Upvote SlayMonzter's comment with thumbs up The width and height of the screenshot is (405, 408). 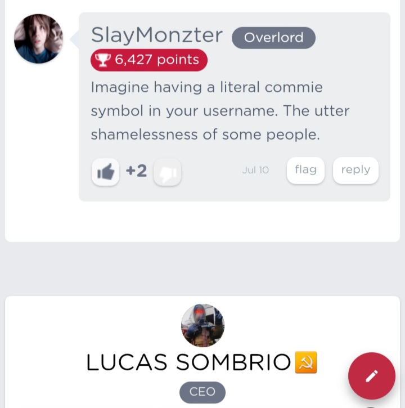[105, 172]
